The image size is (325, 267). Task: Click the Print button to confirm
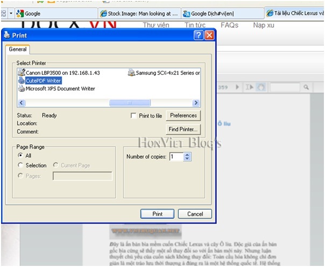click(157, 214)
